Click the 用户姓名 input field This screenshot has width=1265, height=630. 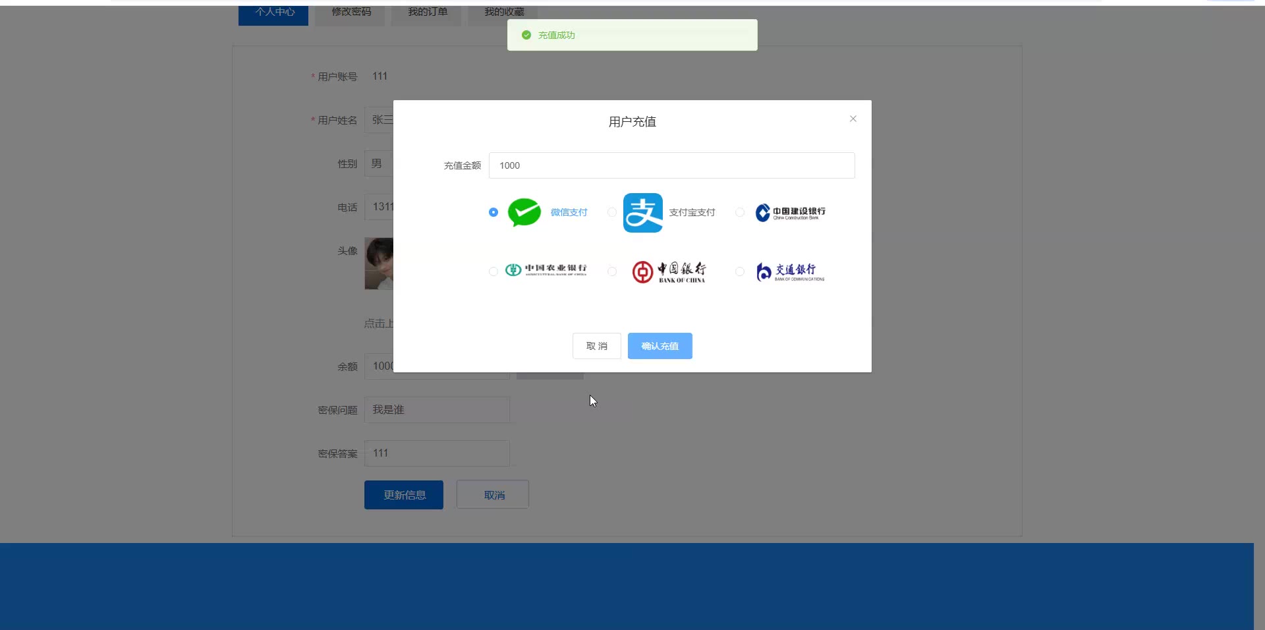tap(379, 120)
